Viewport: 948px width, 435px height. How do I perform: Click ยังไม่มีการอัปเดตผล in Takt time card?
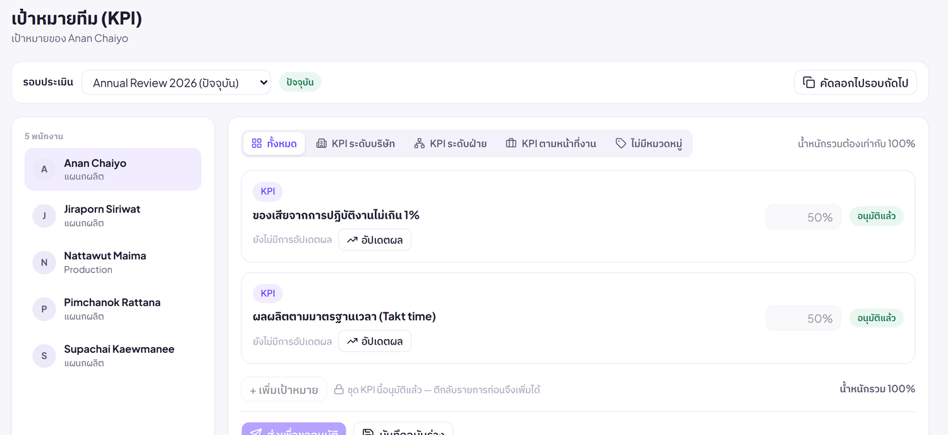292,341
